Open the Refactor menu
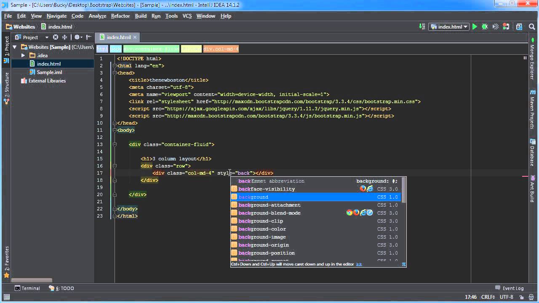 coord(120,16)
